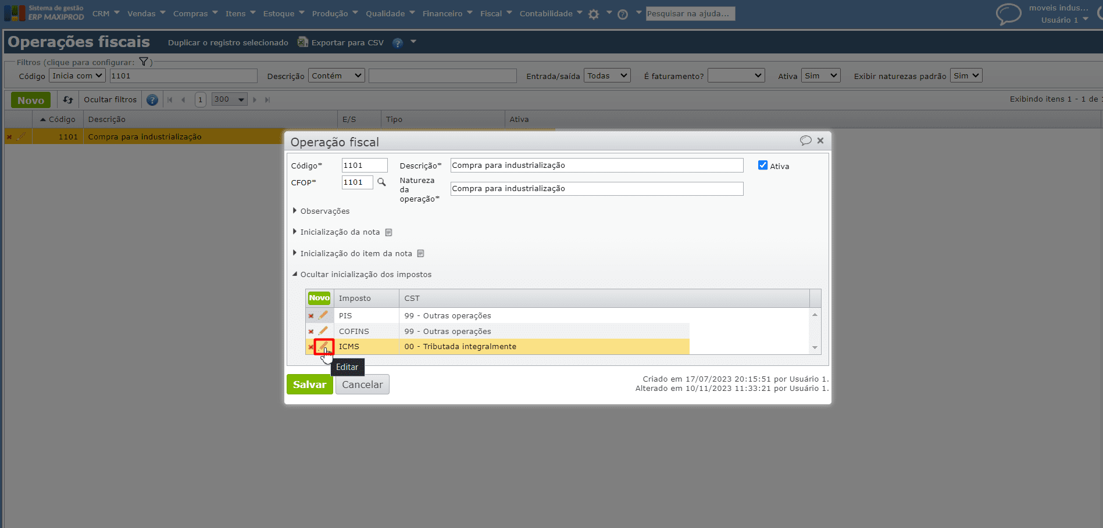Open the Ativa filter dropdown
This screenshot has width=1103, height=528.
click(x=821, y=76)
